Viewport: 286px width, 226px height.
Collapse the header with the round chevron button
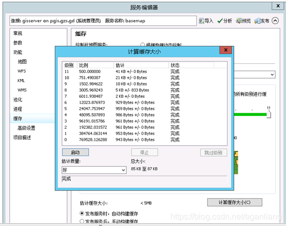click(275, 21)
